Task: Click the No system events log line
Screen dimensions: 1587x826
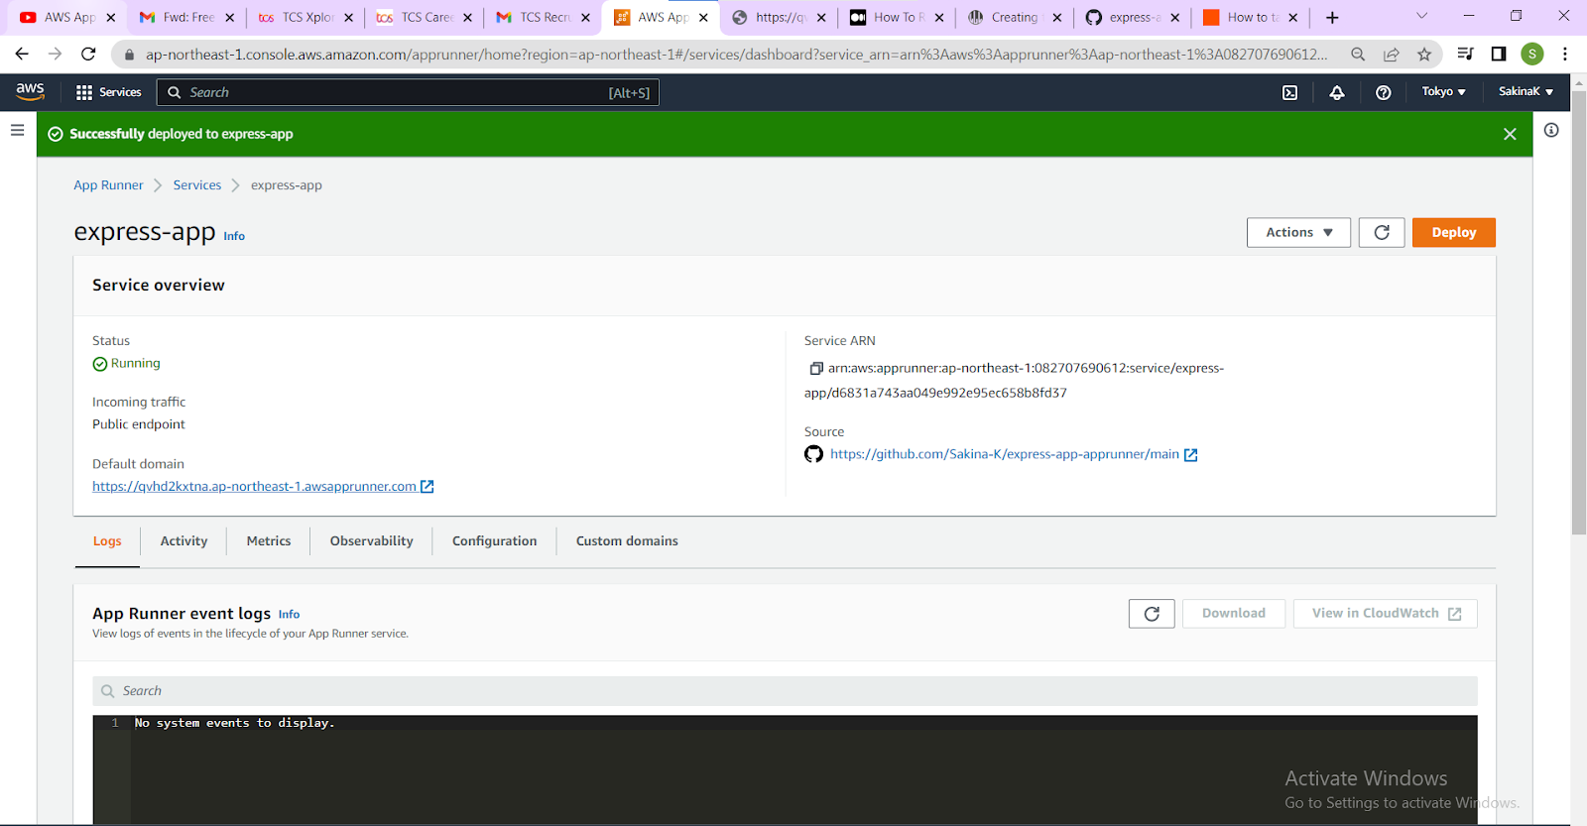Action: tap(234, 723)
